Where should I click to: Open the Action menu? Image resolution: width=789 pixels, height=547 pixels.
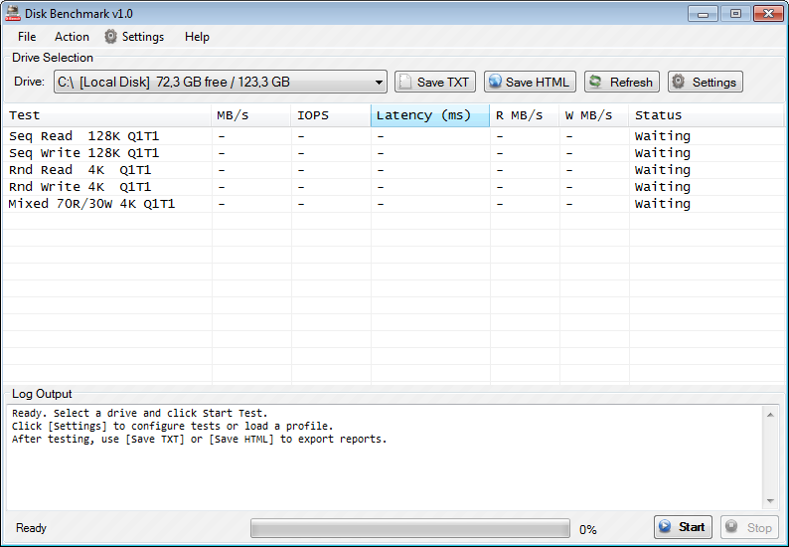(x=72, y=37)
